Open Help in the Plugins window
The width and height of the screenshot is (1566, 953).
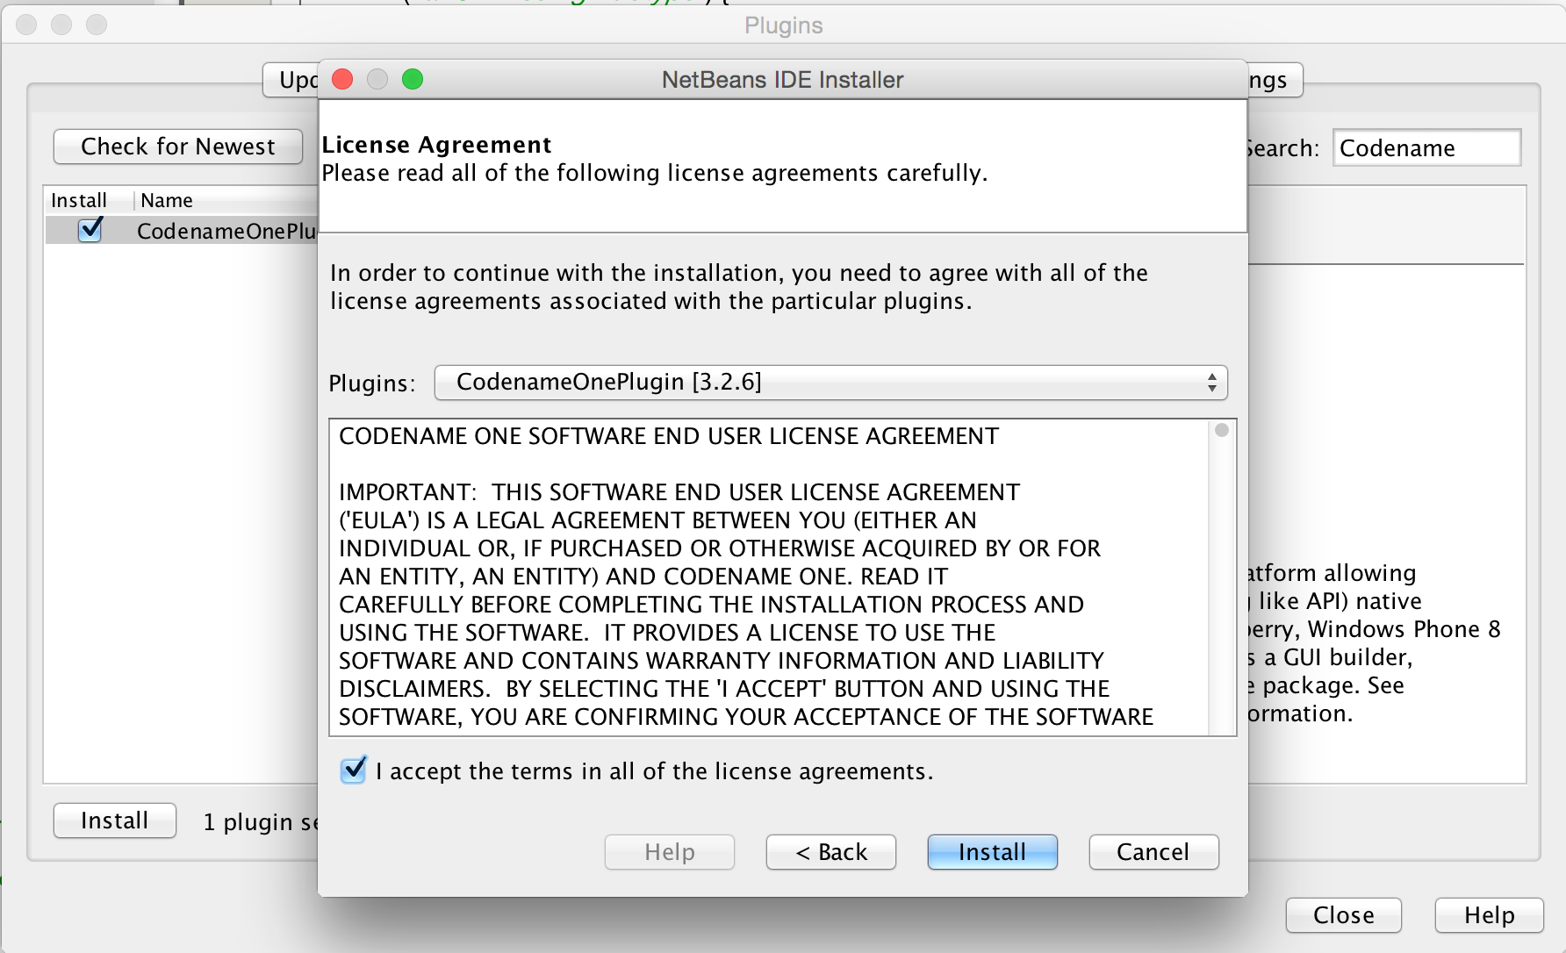[1489, 915]
